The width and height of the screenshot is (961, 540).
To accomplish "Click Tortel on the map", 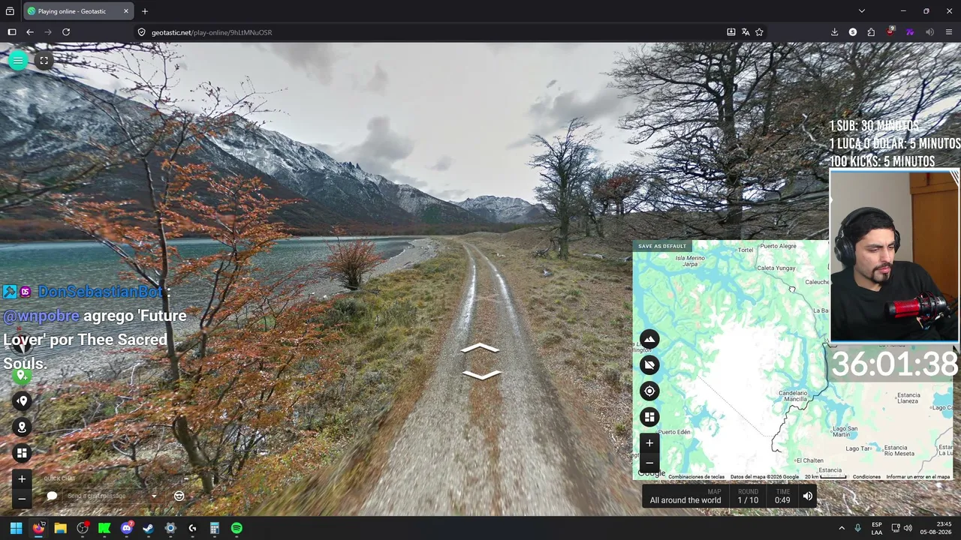I will [745, 250].
